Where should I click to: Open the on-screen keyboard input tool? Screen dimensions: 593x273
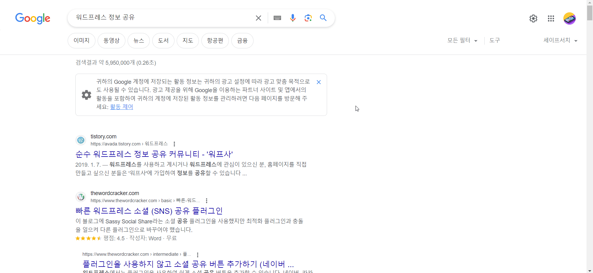277,18
